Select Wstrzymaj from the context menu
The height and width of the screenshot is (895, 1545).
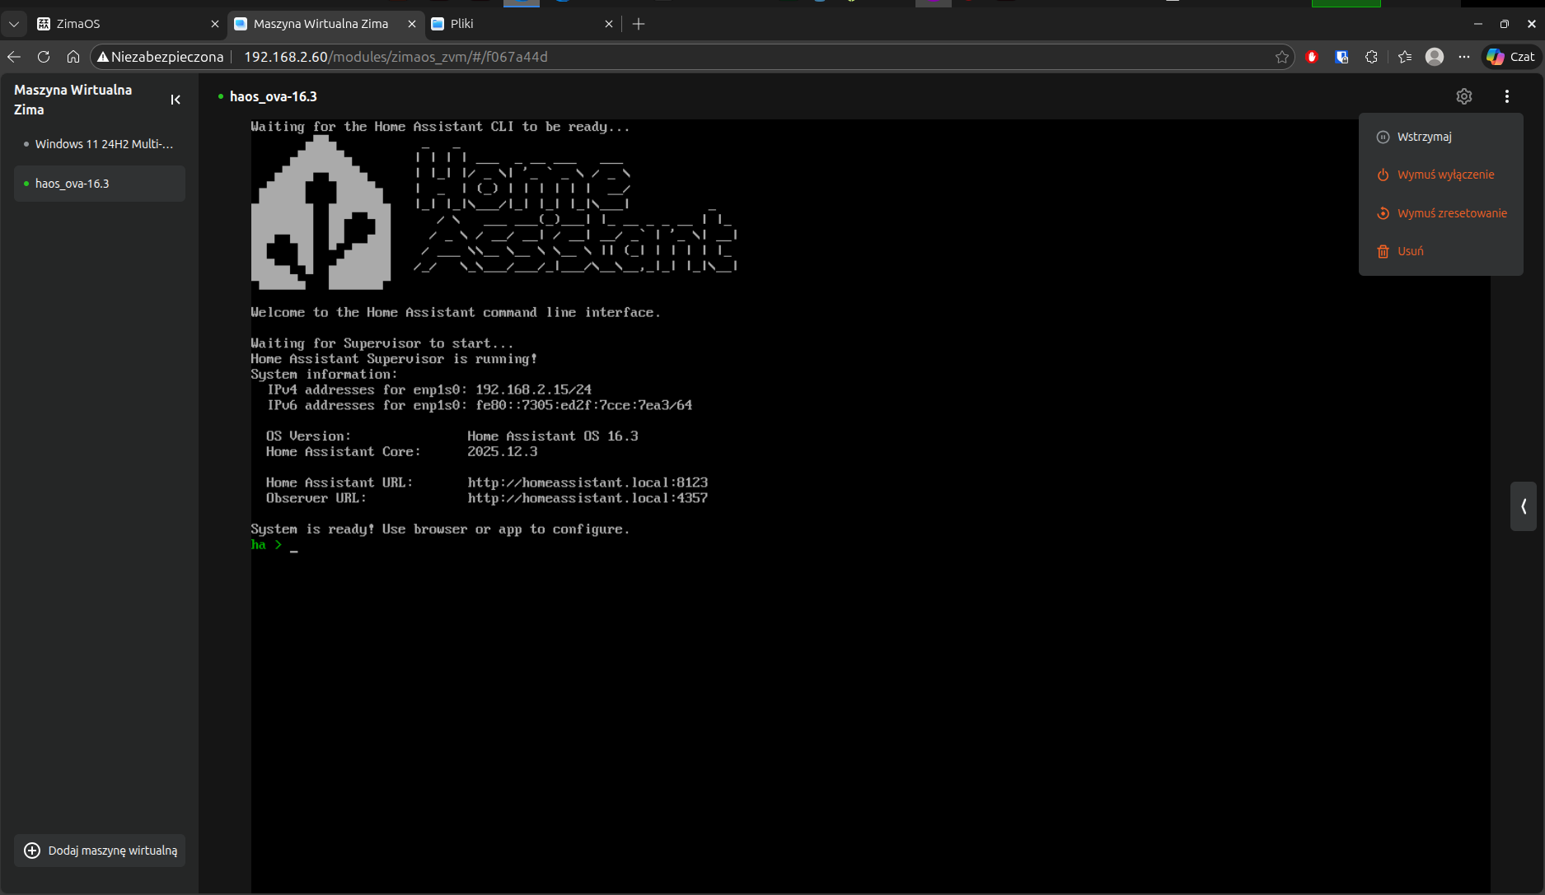(x=1424, y=137)
